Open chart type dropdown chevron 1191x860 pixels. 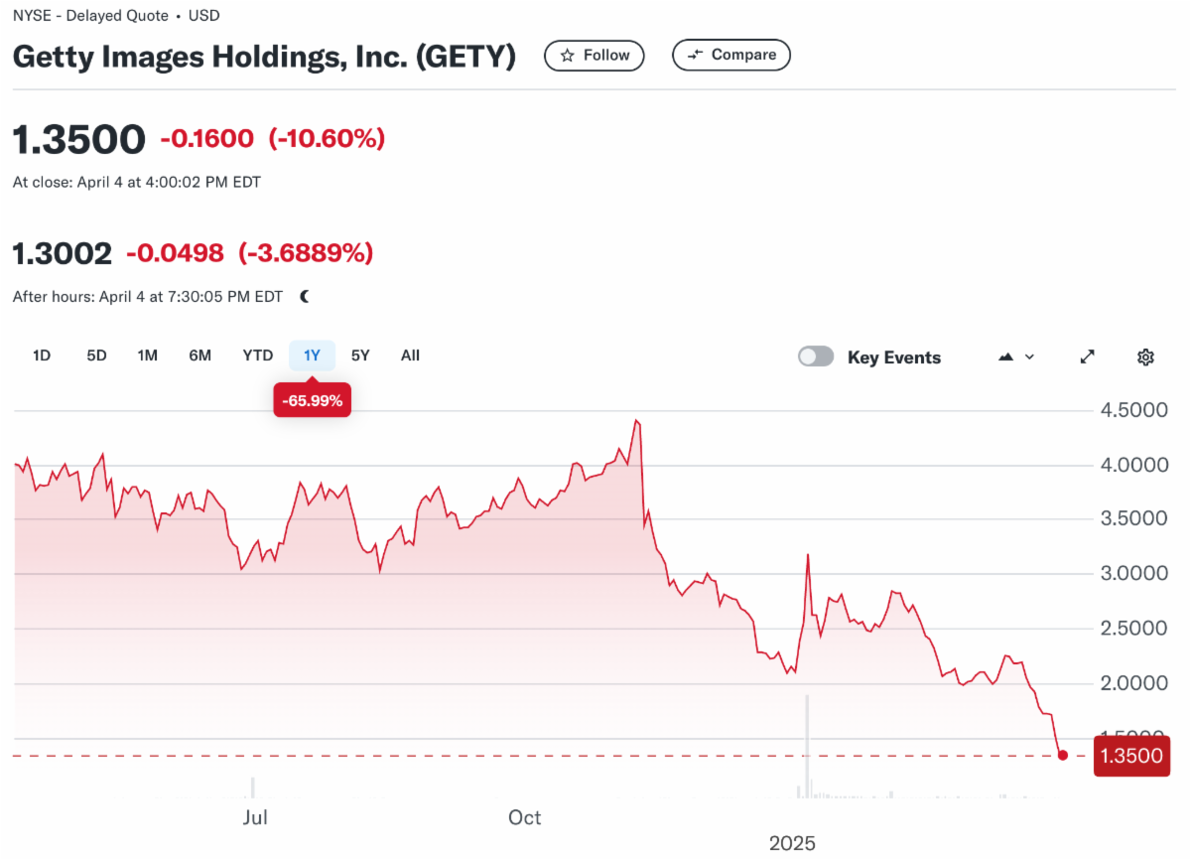coord(1029,357)
